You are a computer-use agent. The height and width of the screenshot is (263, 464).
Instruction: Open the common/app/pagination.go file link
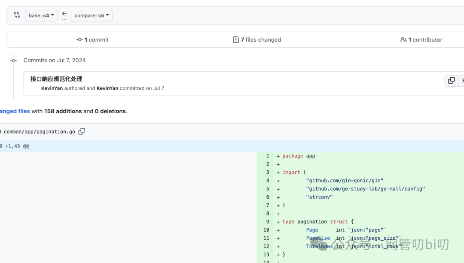(x=39, y=132)
